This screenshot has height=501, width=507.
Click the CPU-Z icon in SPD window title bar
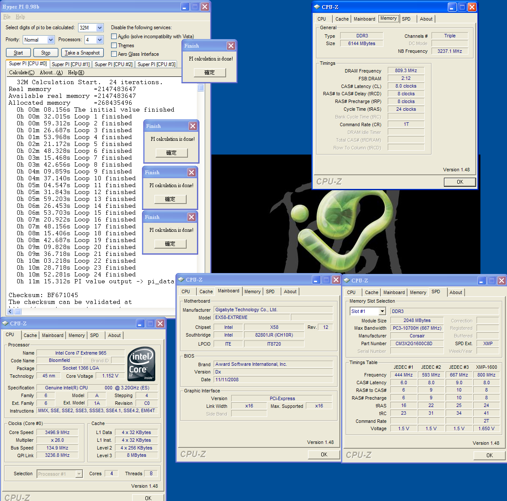pos(347,280)
